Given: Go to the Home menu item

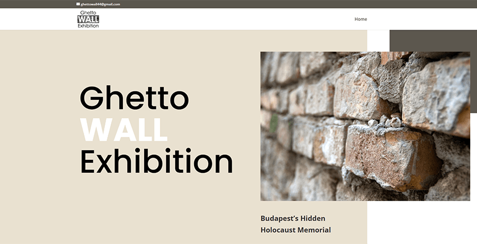Looking at the screenshot, I should point(361,19).
